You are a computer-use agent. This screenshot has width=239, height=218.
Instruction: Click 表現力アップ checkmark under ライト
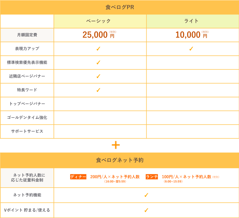point(191,49)
